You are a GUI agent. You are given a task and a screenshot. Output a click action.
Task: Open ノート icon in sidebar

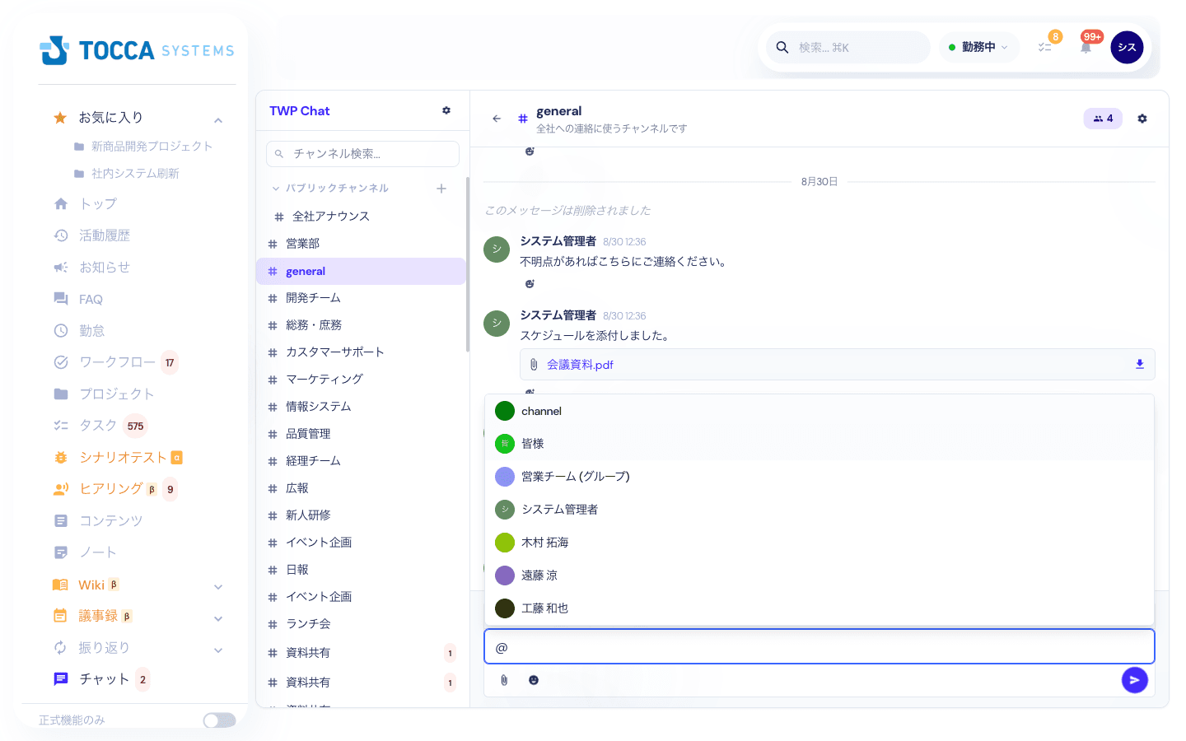tap(61, 552)
